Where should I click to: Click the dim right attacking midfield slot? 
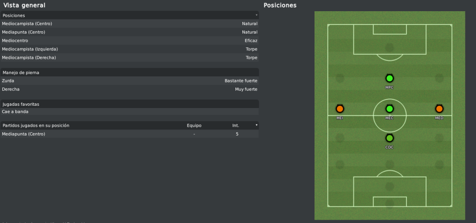pyautogui.click(x=439, y=78)
